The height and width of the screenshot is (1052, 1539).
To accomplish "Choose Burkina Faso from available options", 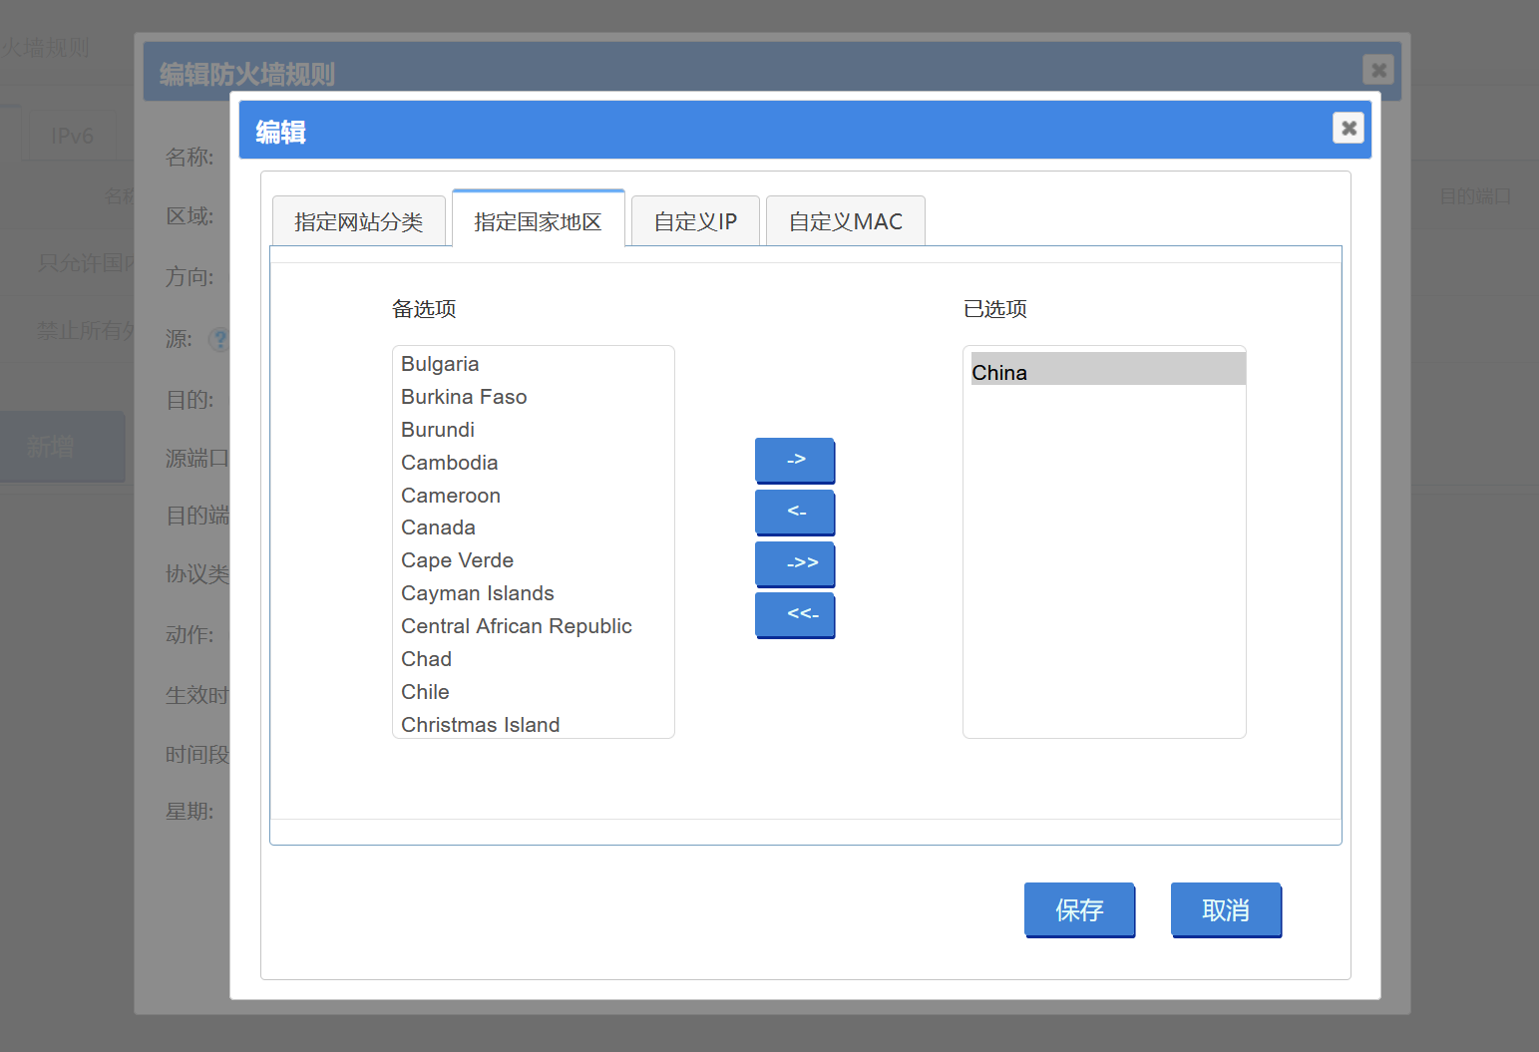I will pyautogui.click(x=464, y=397).
